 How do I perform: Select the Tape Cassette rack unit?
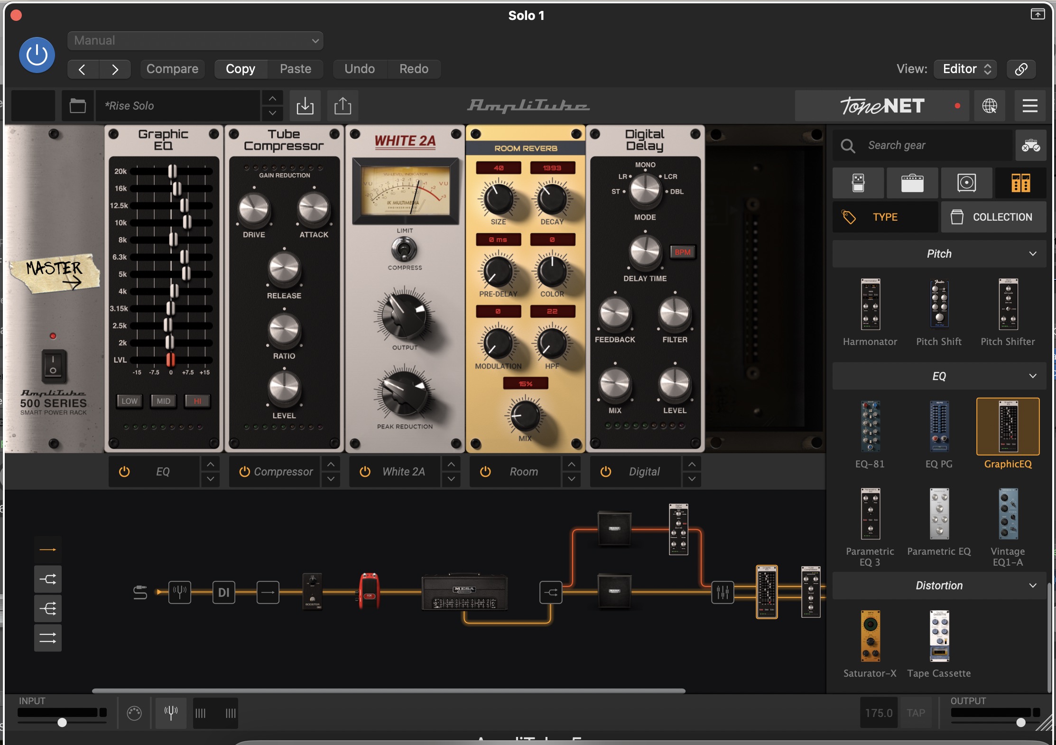click(939, 636)
